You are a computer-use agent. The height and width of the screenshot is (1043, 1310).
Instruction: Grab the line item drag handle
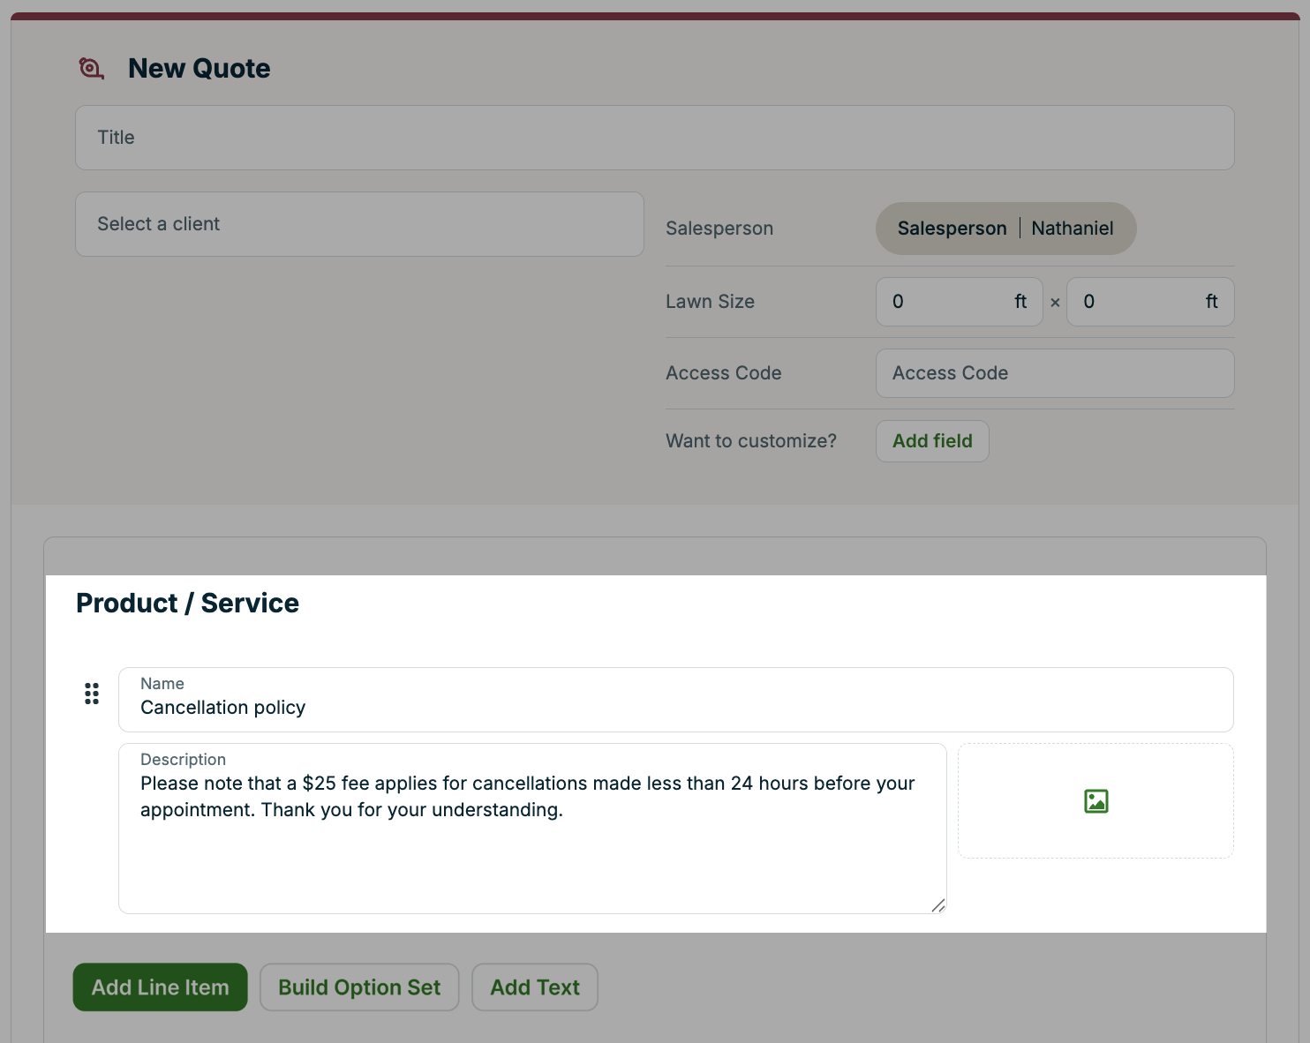(x=92, y=694)
